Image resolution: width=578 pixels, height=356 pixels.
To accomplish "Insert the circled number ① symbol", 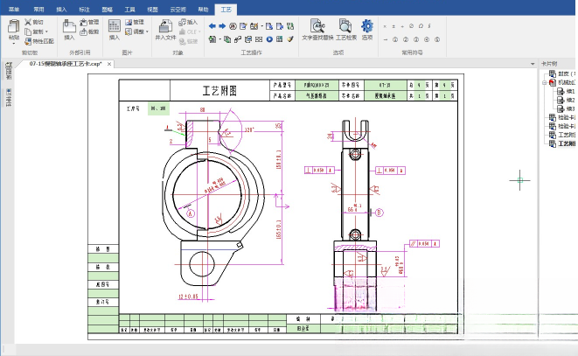I will 395,39.
